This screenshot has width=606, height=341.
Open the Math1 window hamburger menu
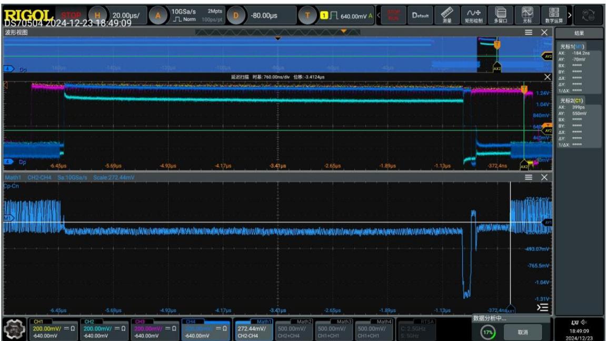tap(528, 177)
